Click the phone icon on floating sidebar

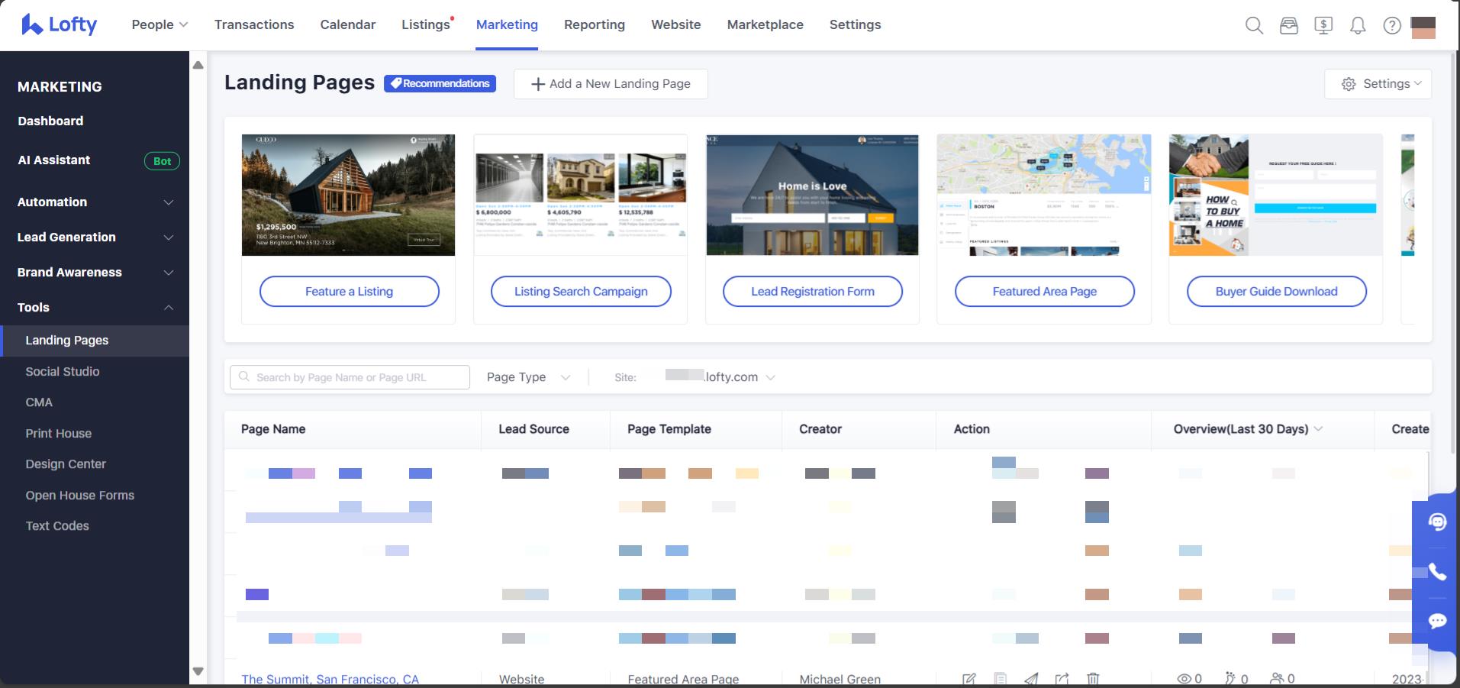tap(1437, 572)
